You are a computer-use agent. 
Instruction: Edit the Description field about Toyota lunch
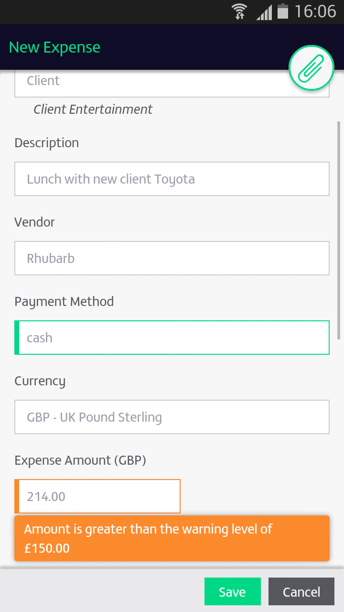tap(172, 179)
